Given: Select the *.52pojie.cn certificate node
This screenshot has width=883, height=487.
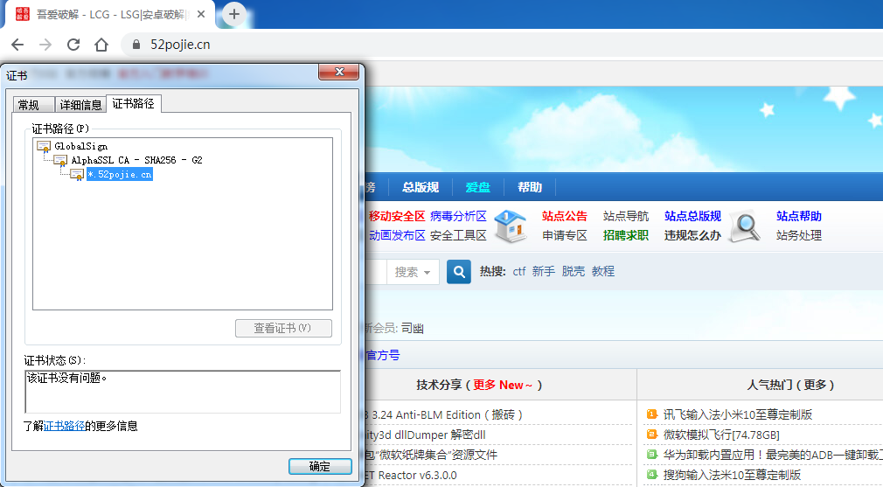Looking at the screenshot, I should [x=120, y=175].
